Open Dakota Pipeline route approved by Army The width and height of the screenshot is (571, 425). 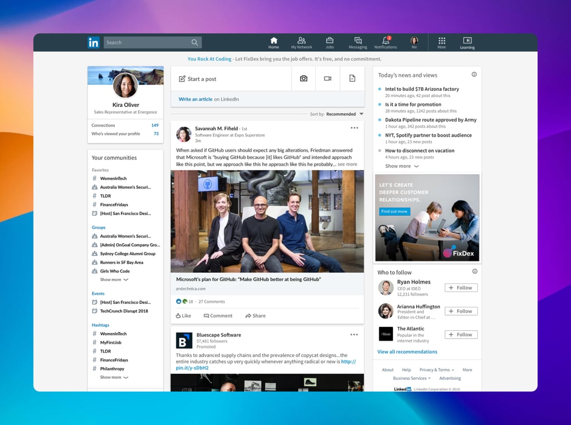tap(431, 120)
